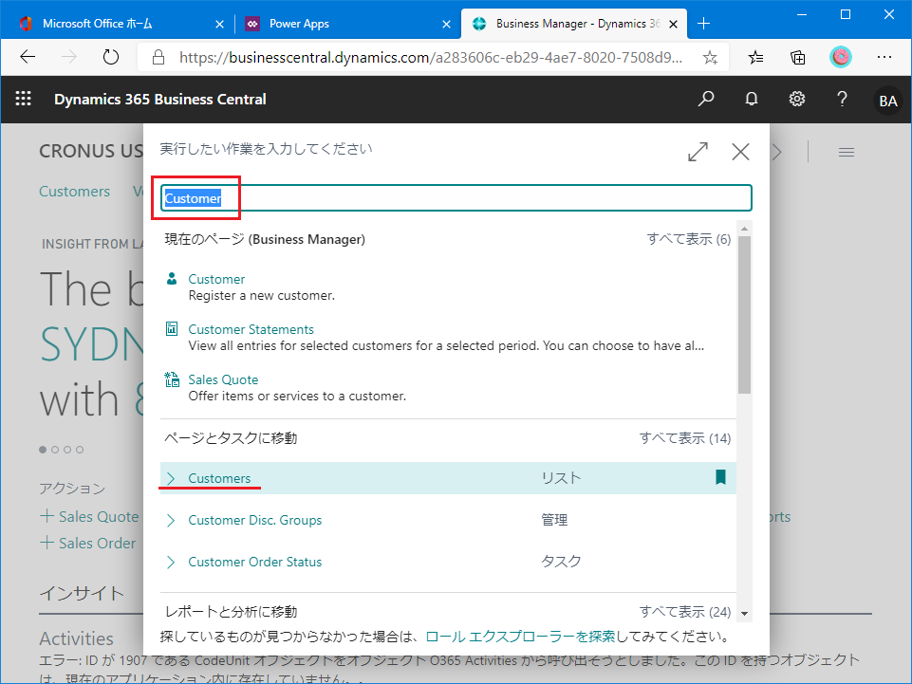Viewport: 912px width, 684px height.
Task: Click the results scrollbar down arrow
Action: pyautogui.click(x=744, y=614)
